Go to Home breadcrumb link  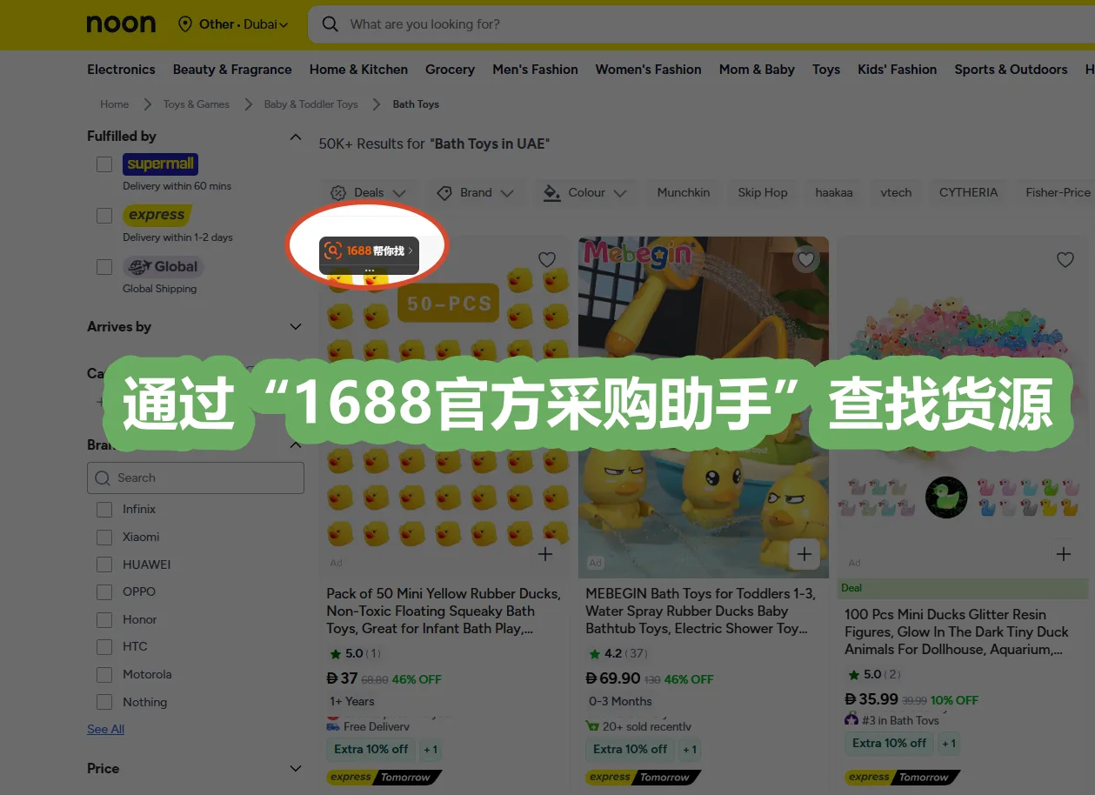[x=114, y=104]
